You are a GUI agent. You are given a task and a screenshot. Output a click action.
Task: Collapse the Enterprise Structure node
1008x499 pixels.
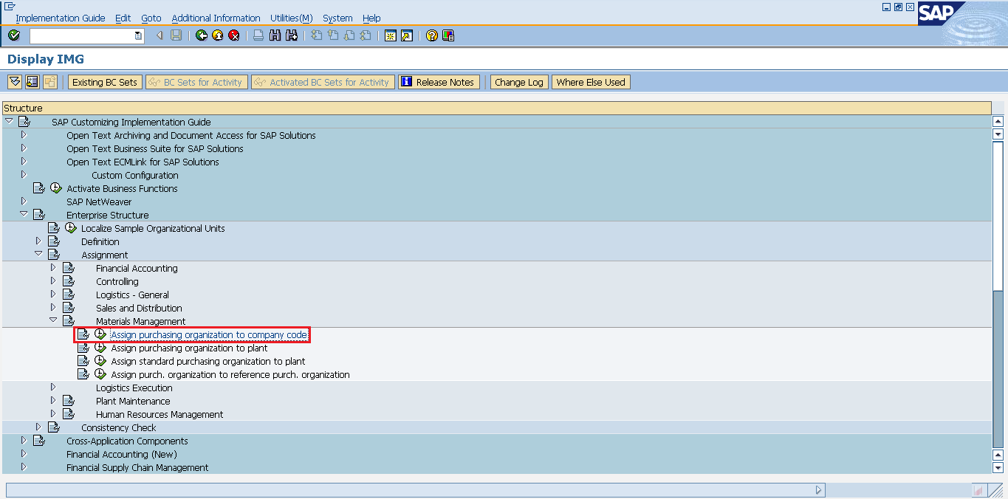pos(24,215)
